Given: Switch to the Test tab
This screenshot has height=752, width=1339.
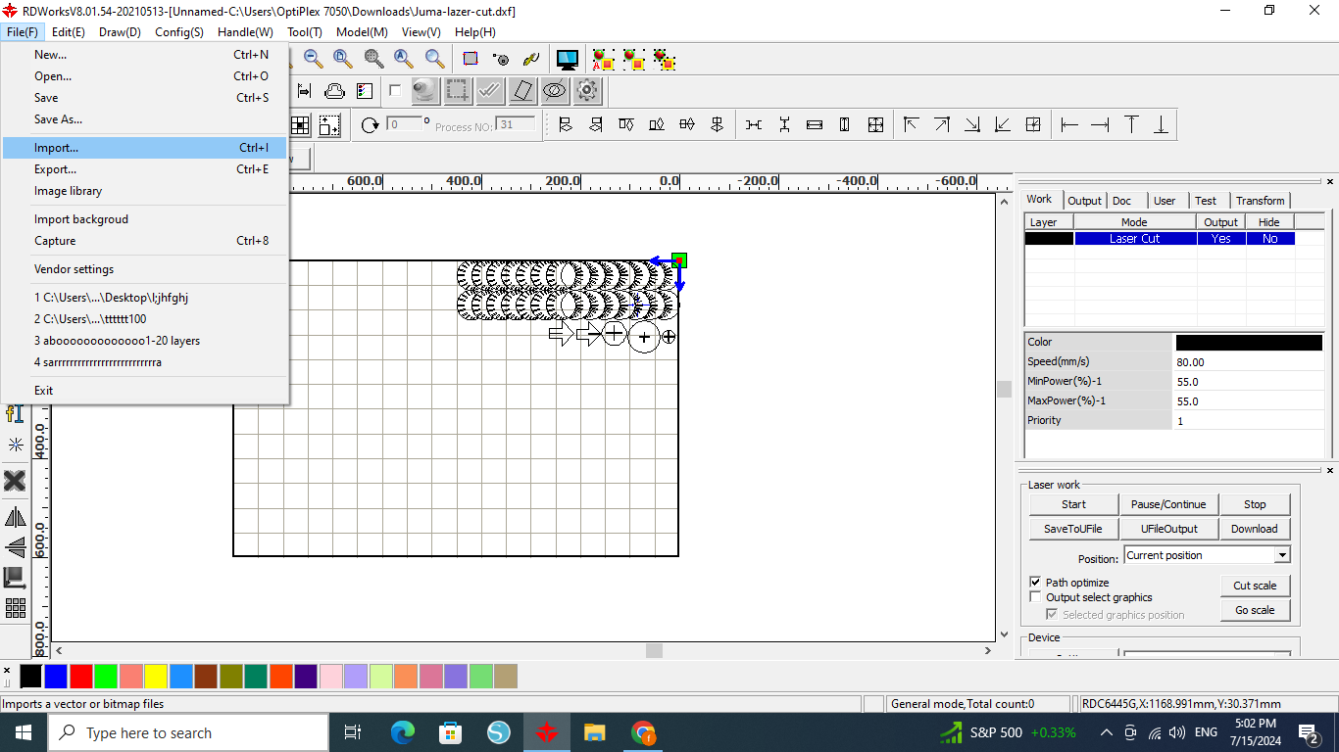Looking at the screenshot, I should [1206, 201].
